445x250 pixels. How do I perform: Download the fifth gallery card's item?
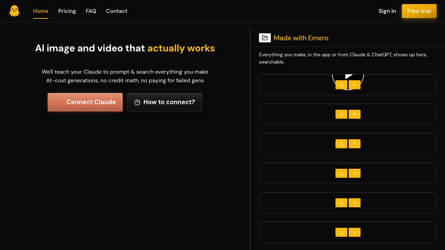point(341,203)
